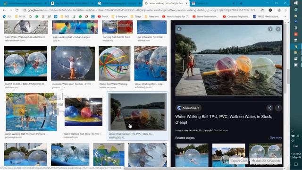
Task: Open the three-dot more options in preview panel
Action: tap(278, 108)
